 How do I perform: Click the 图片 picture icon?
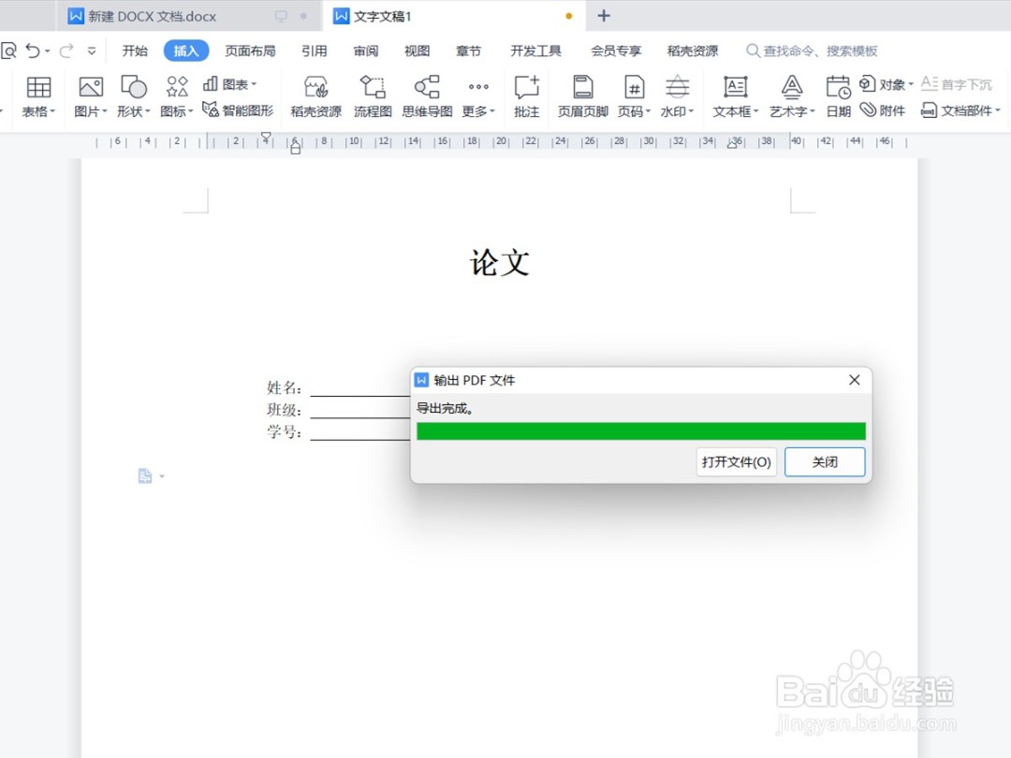click(x=90, y=87)
